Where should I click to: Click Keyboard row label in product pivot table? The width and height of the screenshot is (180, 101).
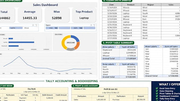click(x=107, y=50)
